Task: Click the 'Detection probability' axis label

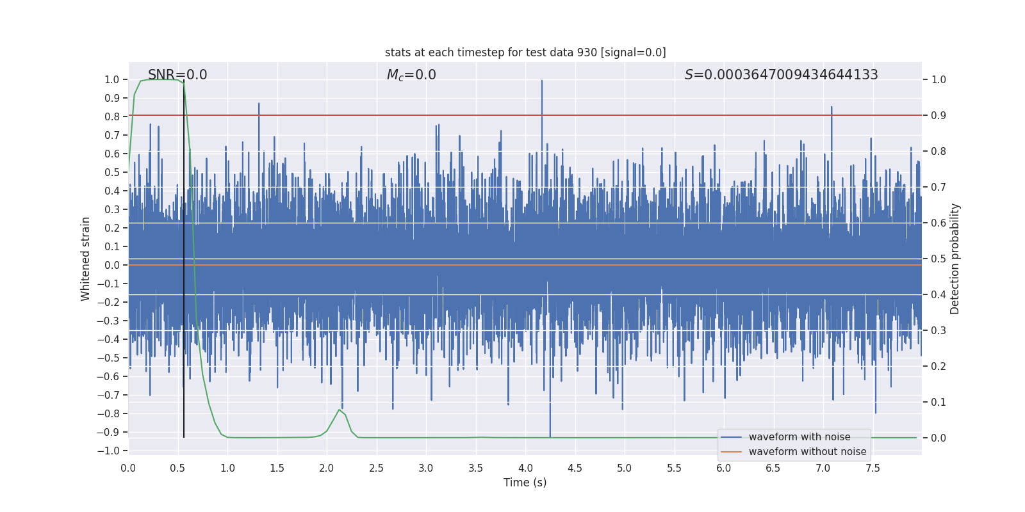Action: 955,259
